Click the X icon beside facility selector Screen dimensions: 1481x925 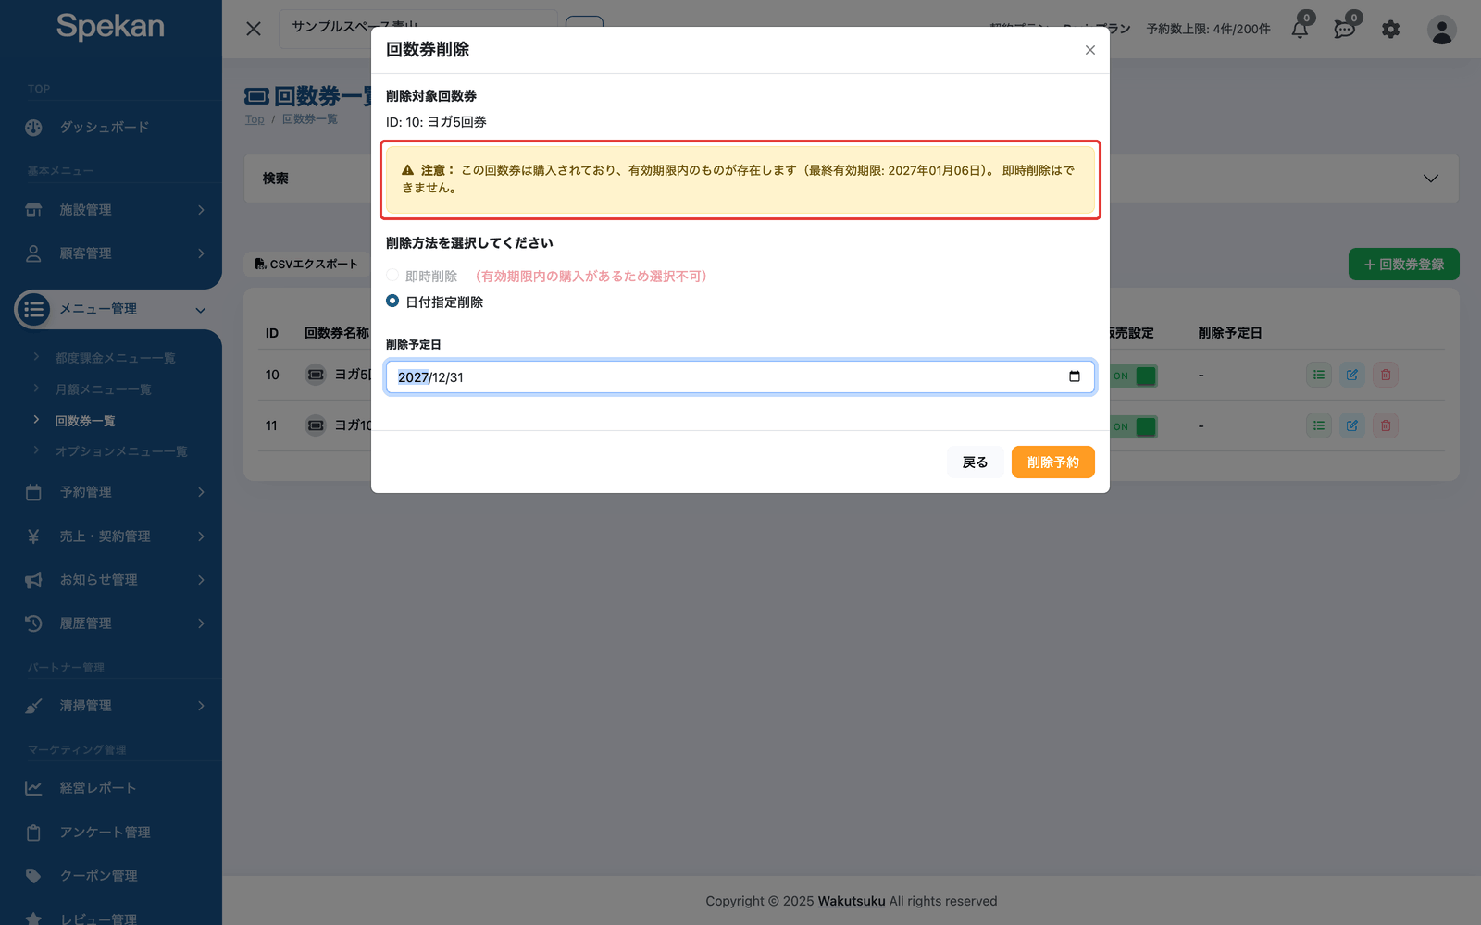pyautogui.click(x=254, y=29)
